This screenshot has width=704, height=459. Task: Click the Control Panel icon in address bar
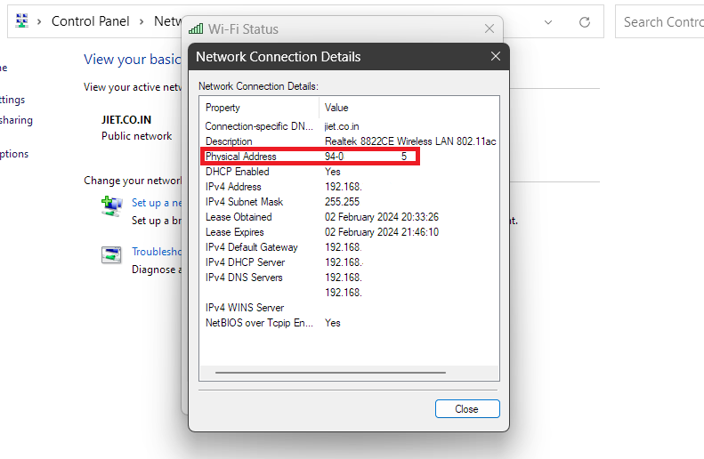pos(22,21)
